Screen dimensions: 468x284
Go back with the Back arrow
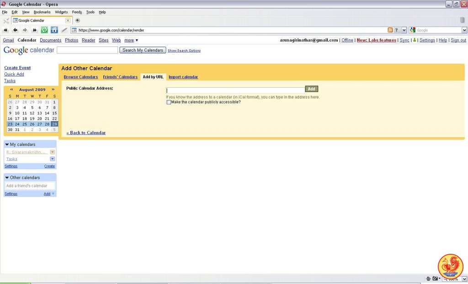[15, 30]
